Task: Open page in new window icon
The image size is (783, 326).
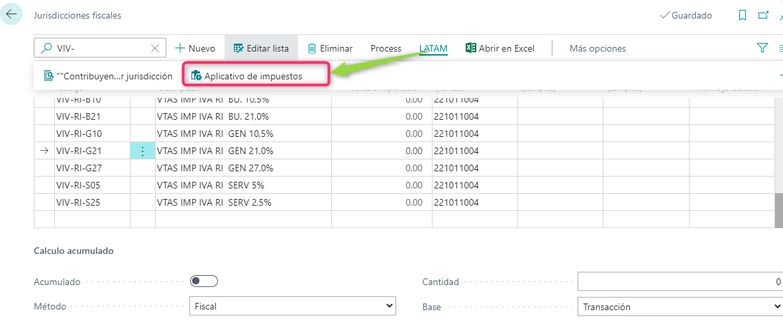Action: 763,15
